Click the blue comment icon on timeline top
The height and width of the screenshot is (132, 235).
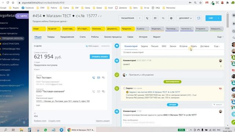click(x=117, y=46)
